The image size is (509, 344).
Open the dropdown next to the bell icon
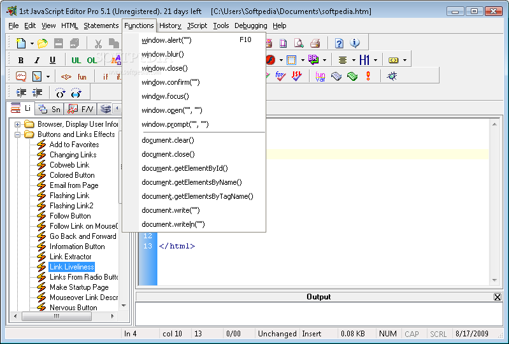[x=48, y=77]
